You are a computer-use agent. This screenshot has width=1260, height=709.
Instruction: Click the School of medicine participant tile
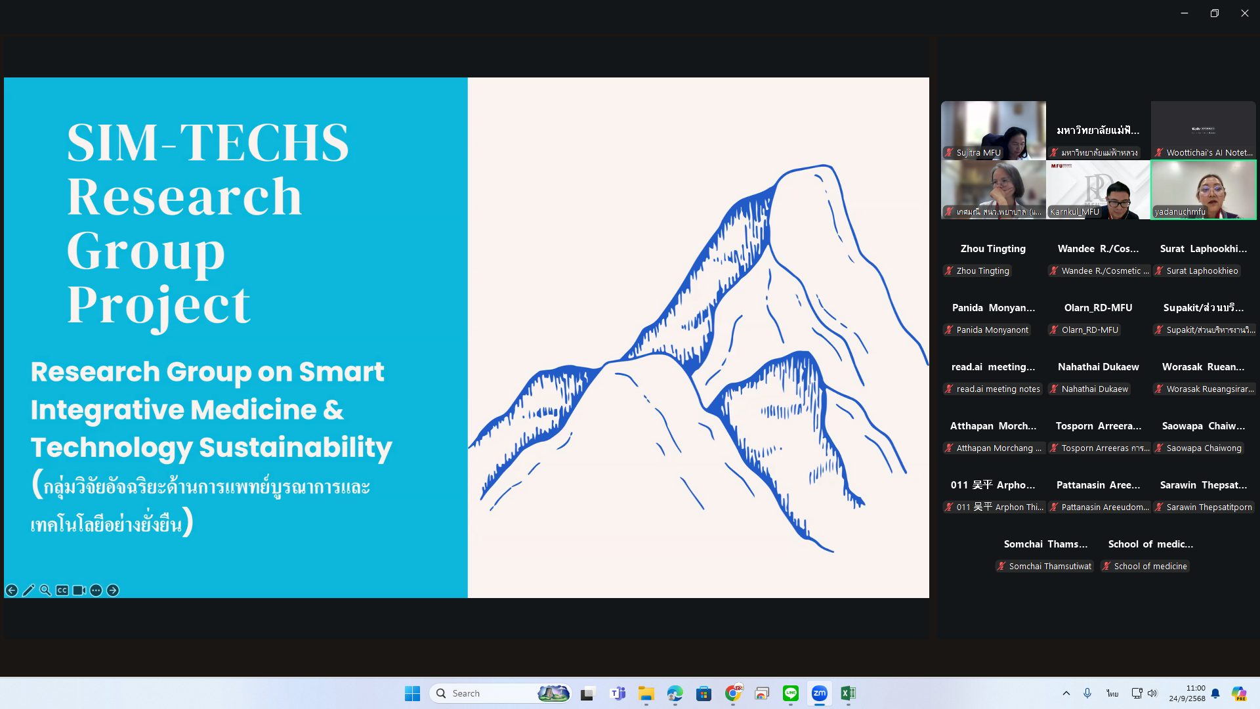1150,554
